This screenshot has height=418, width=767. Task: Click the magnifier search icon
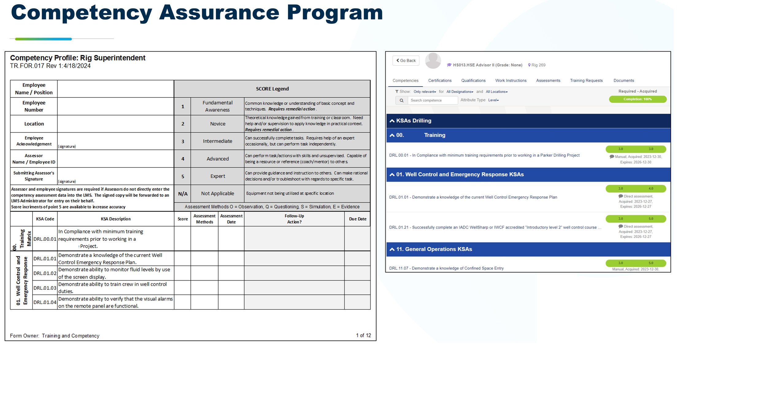tap(401, 100)
